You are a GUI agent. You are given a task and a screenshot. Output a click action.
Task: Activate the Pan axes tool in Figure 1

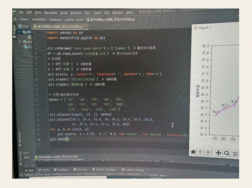click(219, 153)
